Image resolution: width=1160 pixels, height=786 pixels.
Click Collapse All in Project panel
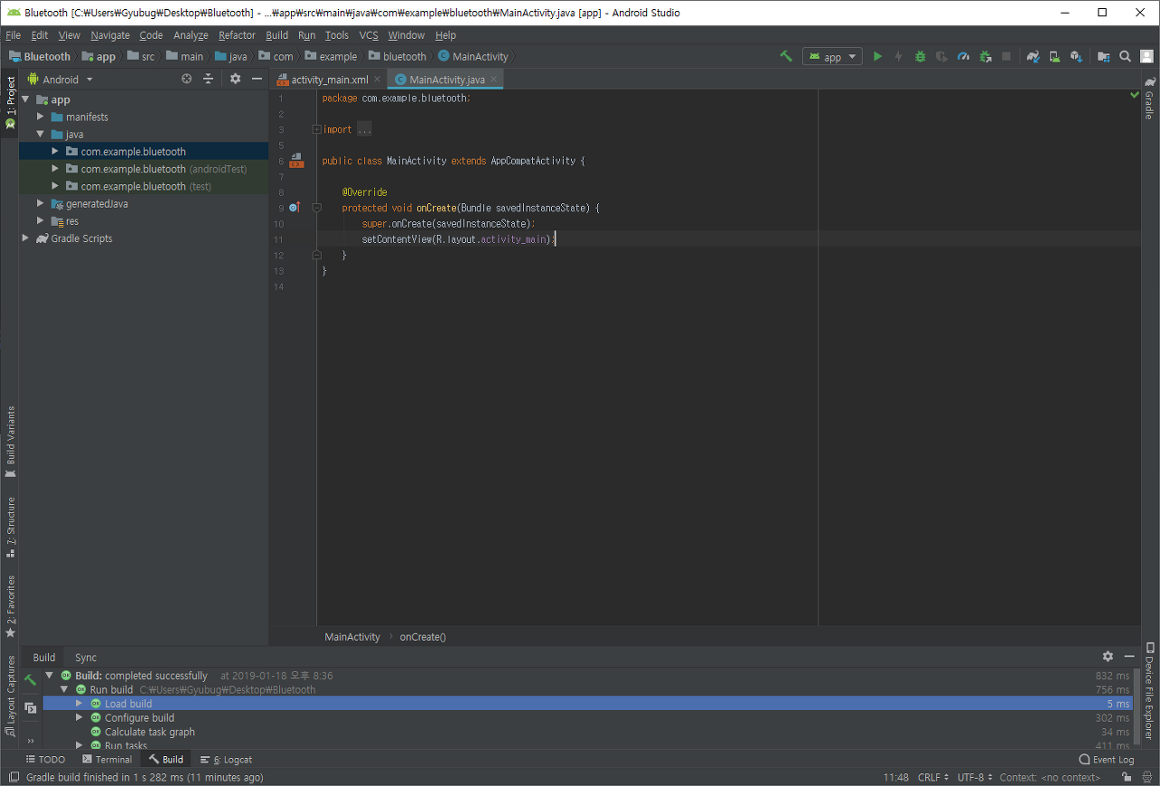point(208,79)
